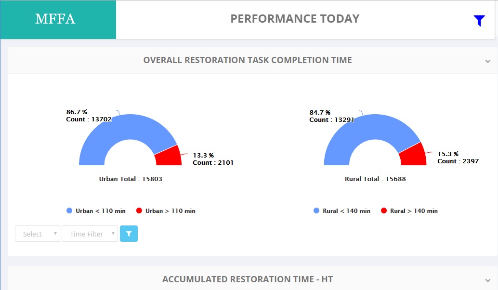Viewport: 498px width, 290px height.
Task: Toggle the Urban > 110 min legend item
Action: pos(166,211)
